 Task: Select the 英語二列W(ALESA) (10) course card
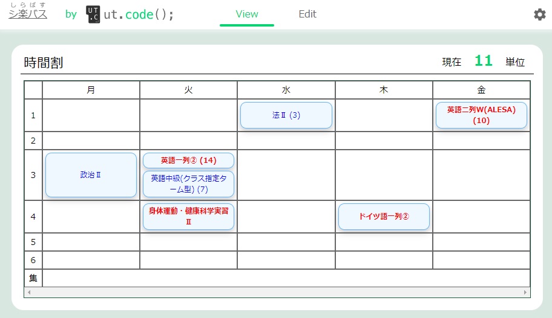coord(481,115)
